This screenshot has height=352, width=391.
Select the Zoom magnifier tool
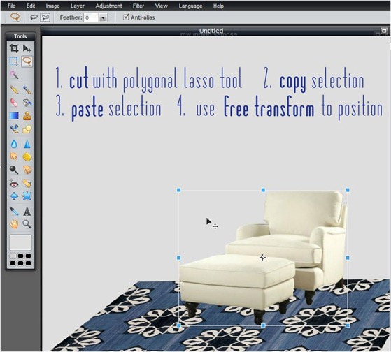27,224
